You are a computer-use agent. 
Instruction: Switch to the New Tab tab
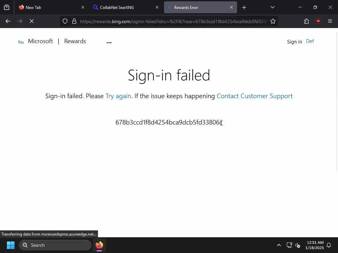click(x=51, y=7)
